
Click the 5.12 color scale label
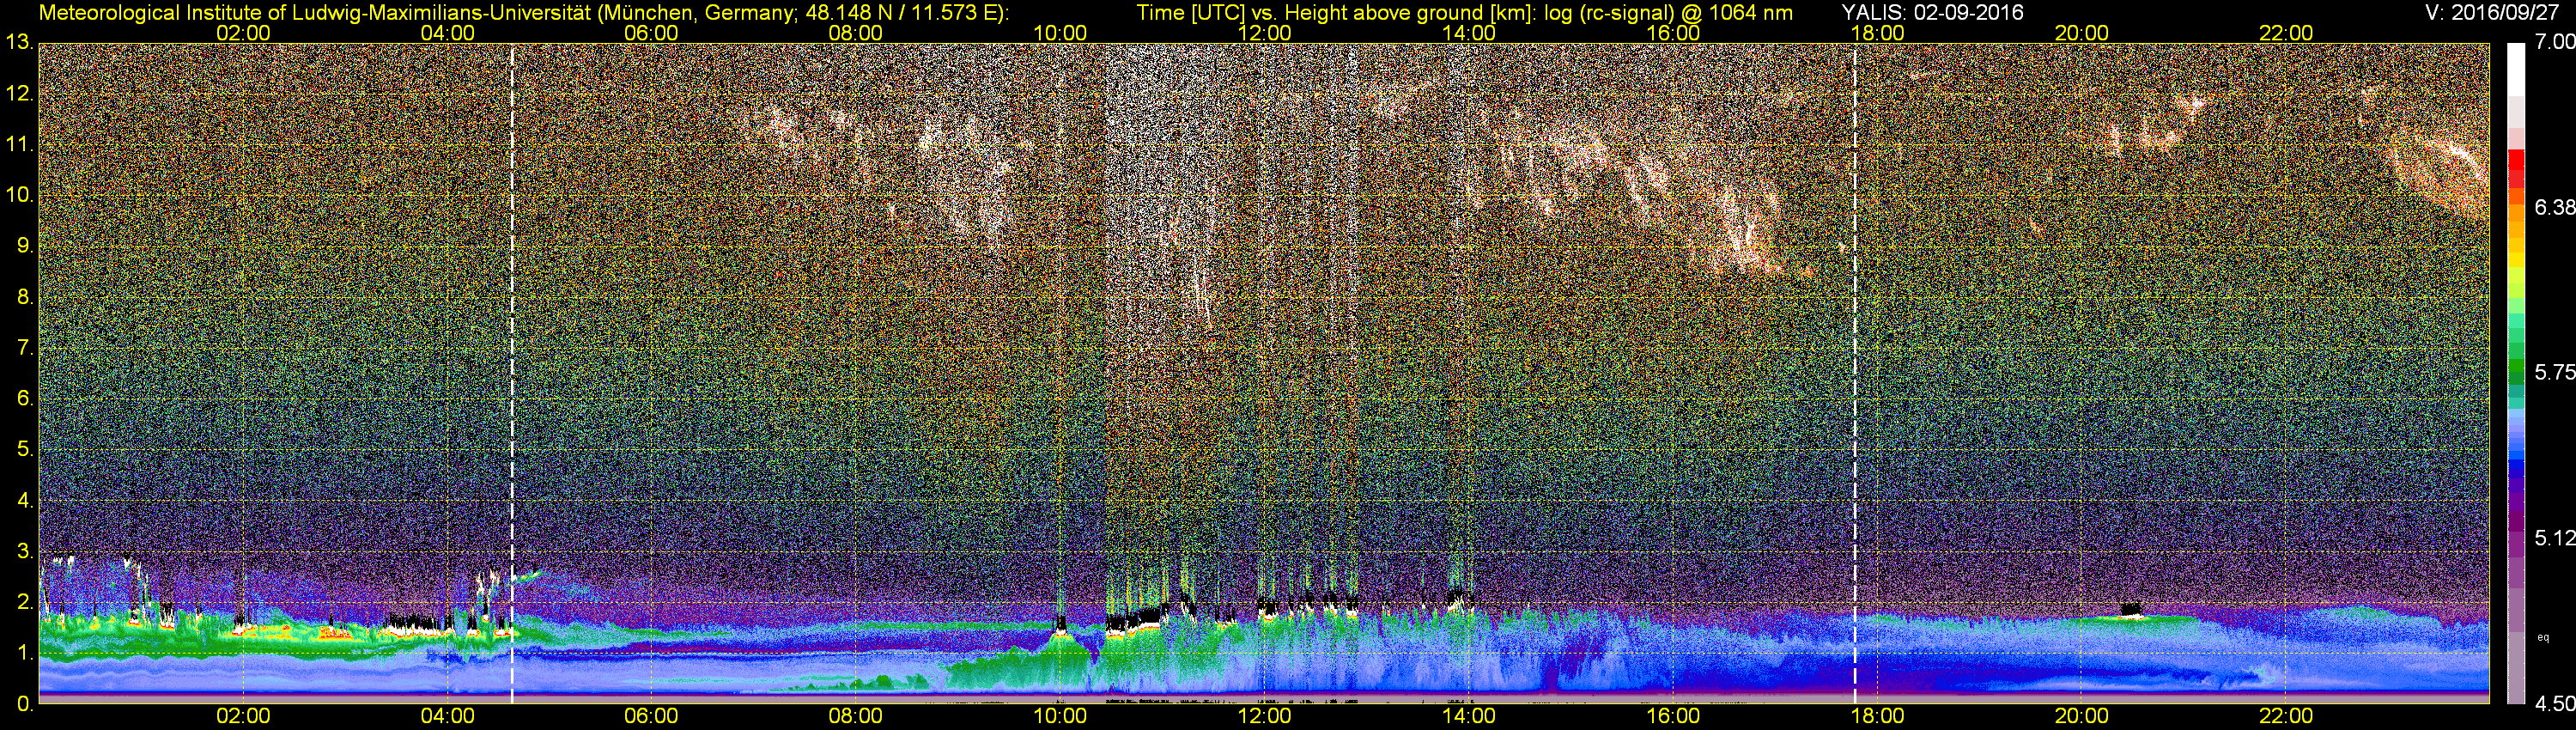click(x=2555, y=538)
